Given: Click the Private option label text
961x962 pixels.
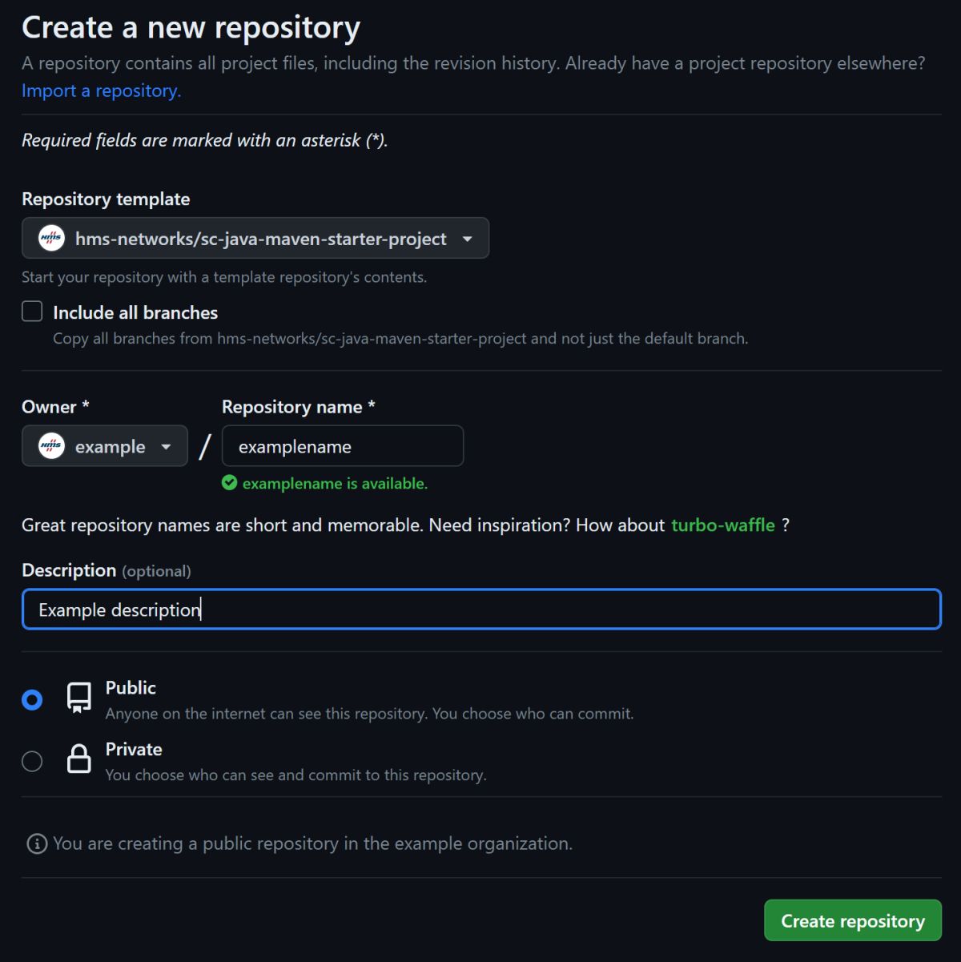Looking at the screenshot, I should click(x=134, y=749).
